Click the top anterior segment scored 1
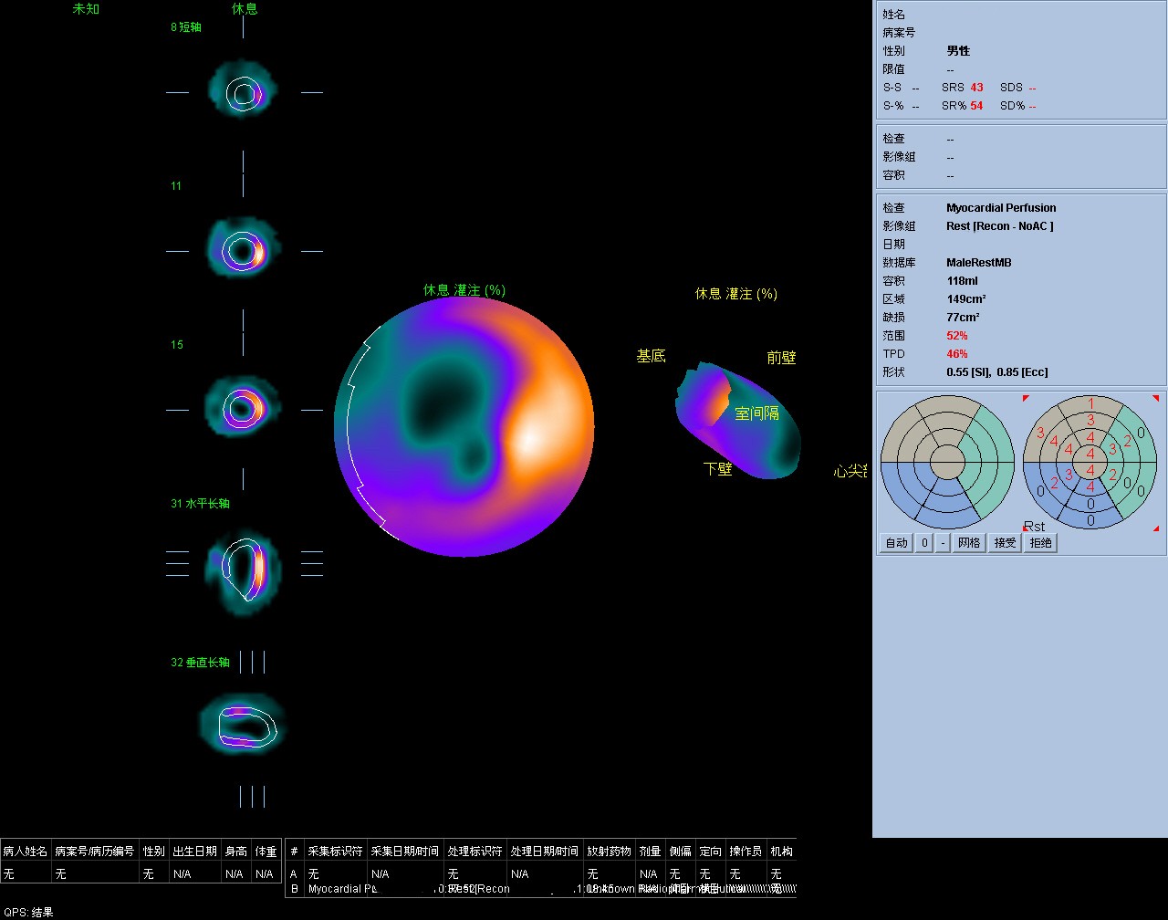This screenshot has height=920, width=1168. [1090, 403]
